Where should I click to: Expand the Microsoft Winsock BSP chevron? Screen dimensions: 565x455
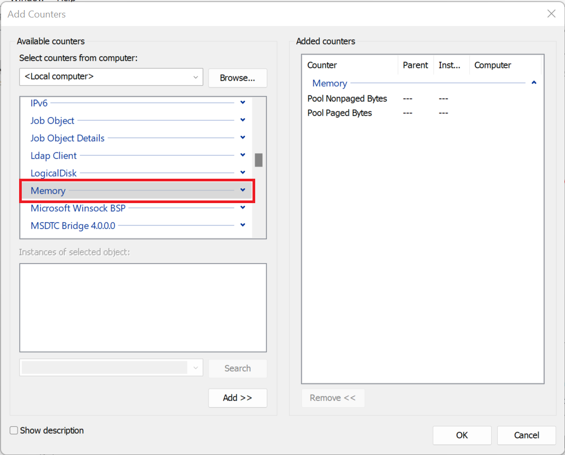point(242,208)
